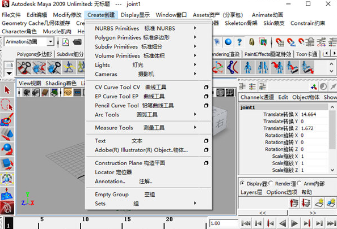The height and width of the screenshot is (229, 337).
Task: Open a scene with the folder icon
Action: point(77,42)
